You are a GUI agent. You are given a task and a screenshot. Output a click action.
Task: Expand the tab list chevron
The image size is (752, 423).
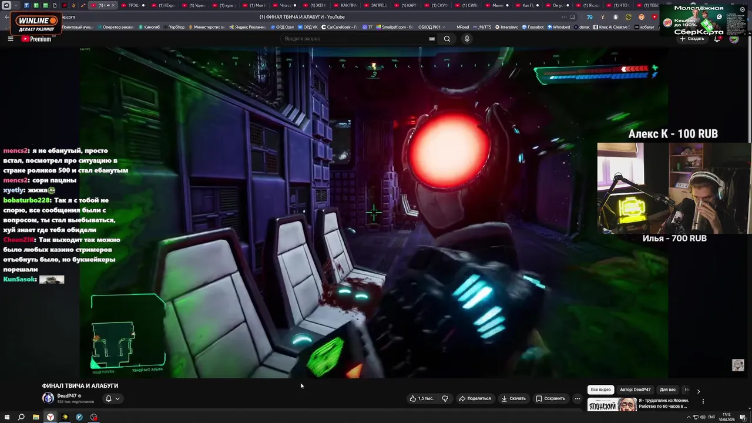(17, 5)
